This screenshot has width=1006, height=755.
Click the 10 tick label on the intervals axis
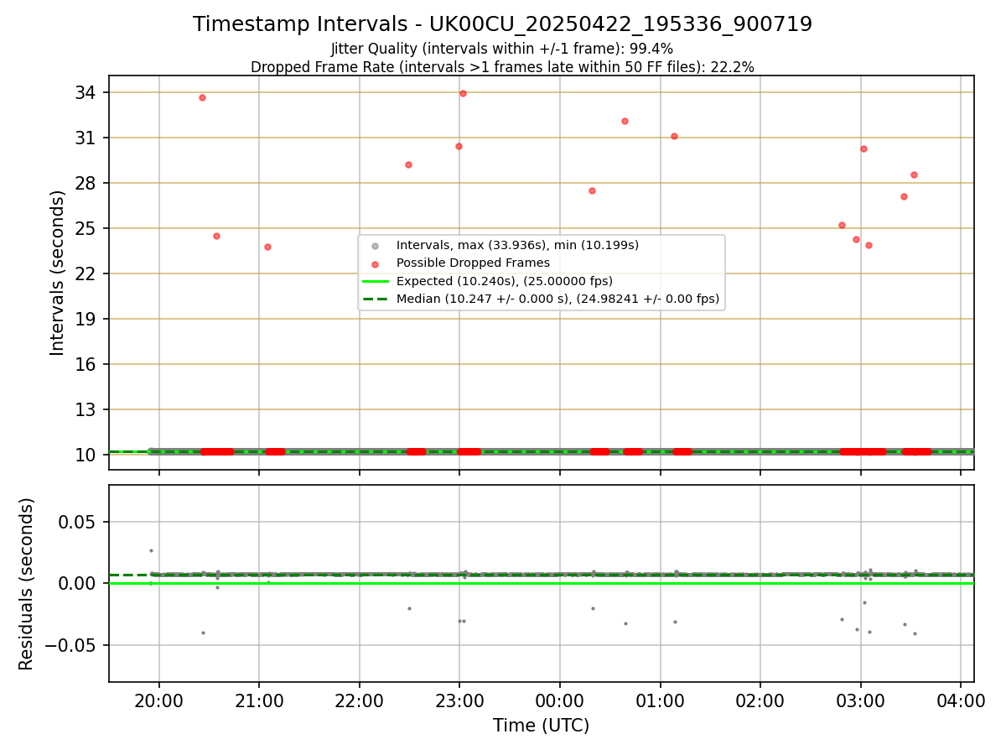pyautogui.click(x=87, y=455)
